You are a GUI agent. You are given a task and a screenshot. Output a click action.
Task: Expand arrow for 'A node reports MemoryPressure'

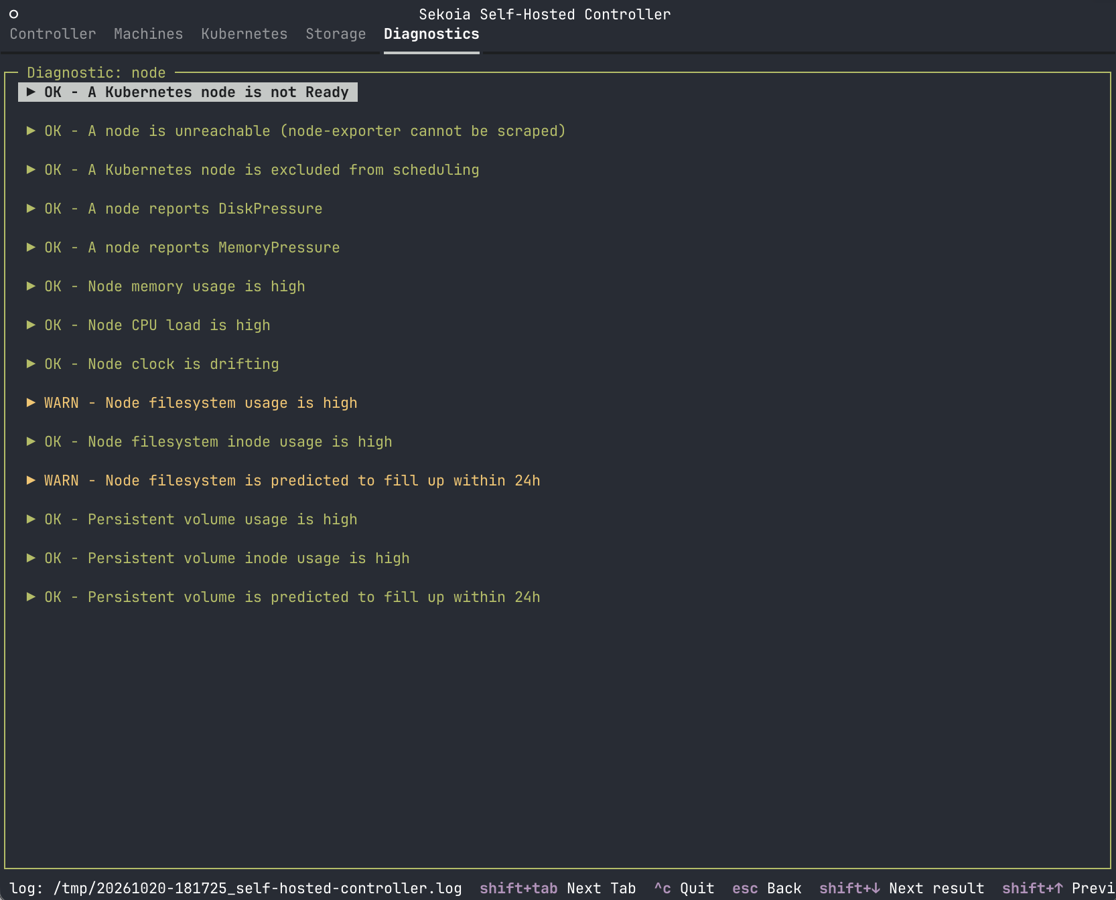31,247
